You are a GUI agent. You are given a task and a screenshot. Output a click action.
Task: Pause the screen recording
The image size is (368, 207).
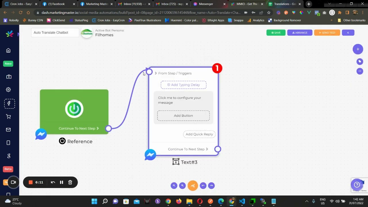tap(62, 182)
